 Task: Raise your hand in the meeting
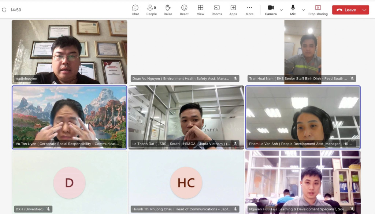pyautogui.click(x=168, y=10)
